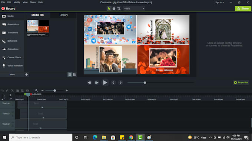The image size is (252, 141).
Task: Open the Help menu
Action: tap(41, 2)
